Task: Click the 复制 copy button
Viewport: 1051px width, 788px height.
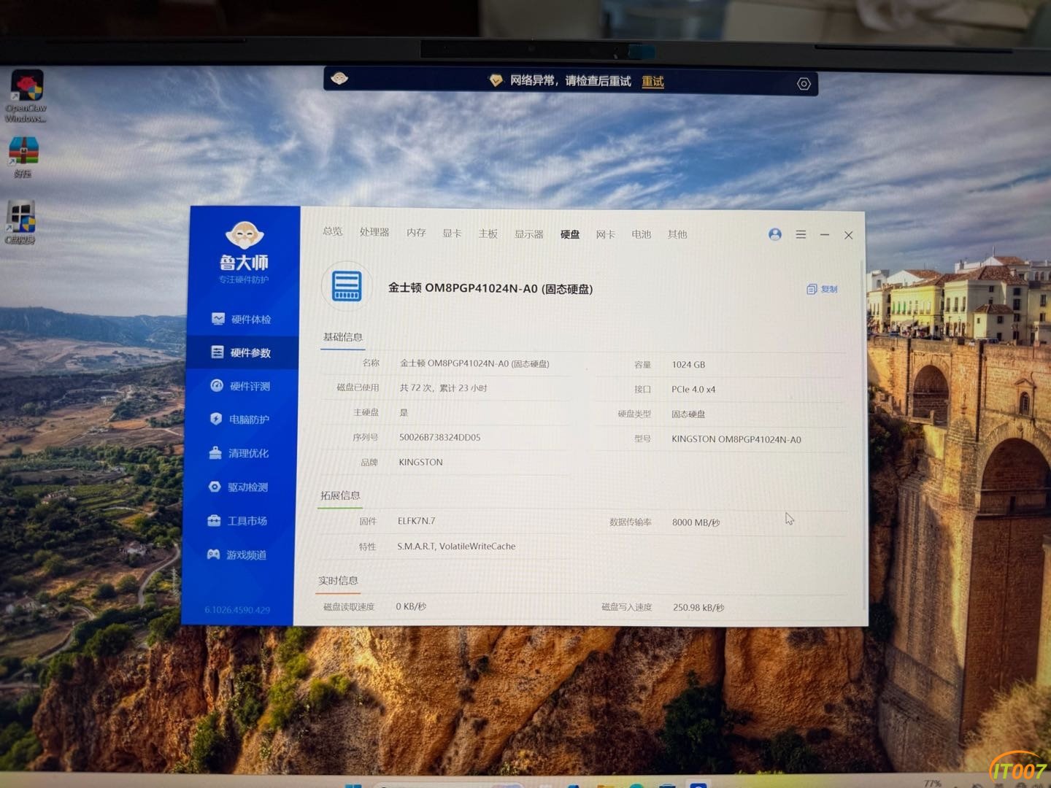Action: (x=822, y=289)
